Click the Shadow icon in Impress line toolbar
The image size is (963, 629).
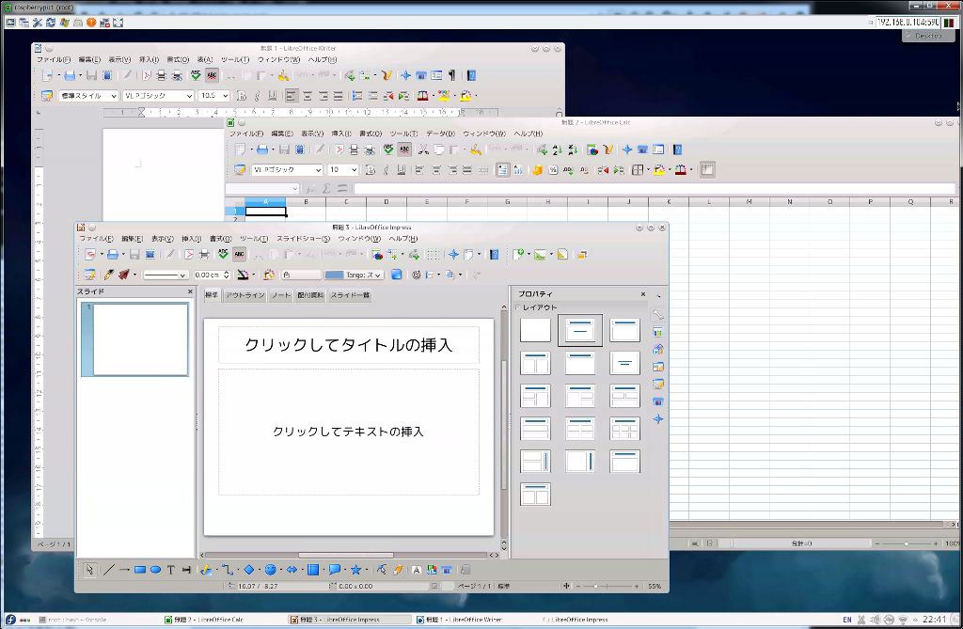397,275
